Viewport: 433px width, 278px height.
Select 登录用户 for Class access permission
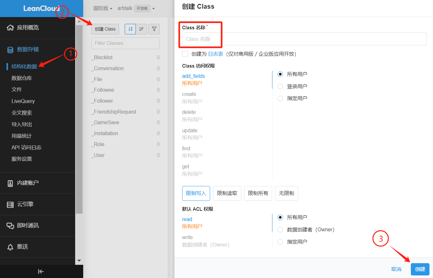coord(280,86)
